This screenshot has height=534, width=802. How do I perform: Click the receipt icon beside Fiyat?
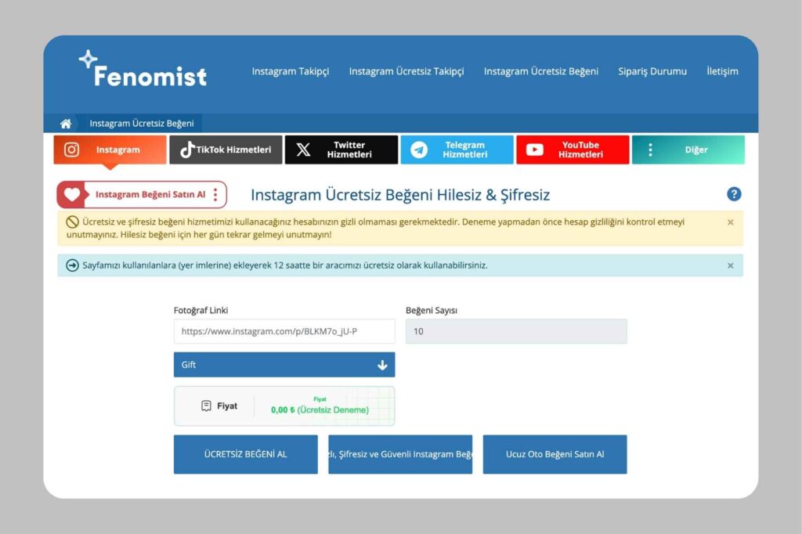click(206, 406)
